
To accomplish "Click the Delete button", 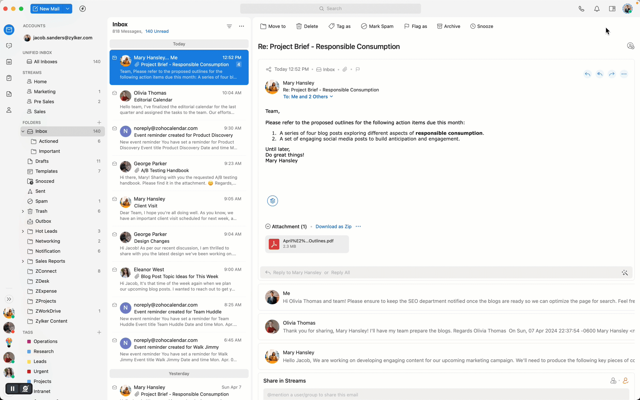I will pos(307,26).
